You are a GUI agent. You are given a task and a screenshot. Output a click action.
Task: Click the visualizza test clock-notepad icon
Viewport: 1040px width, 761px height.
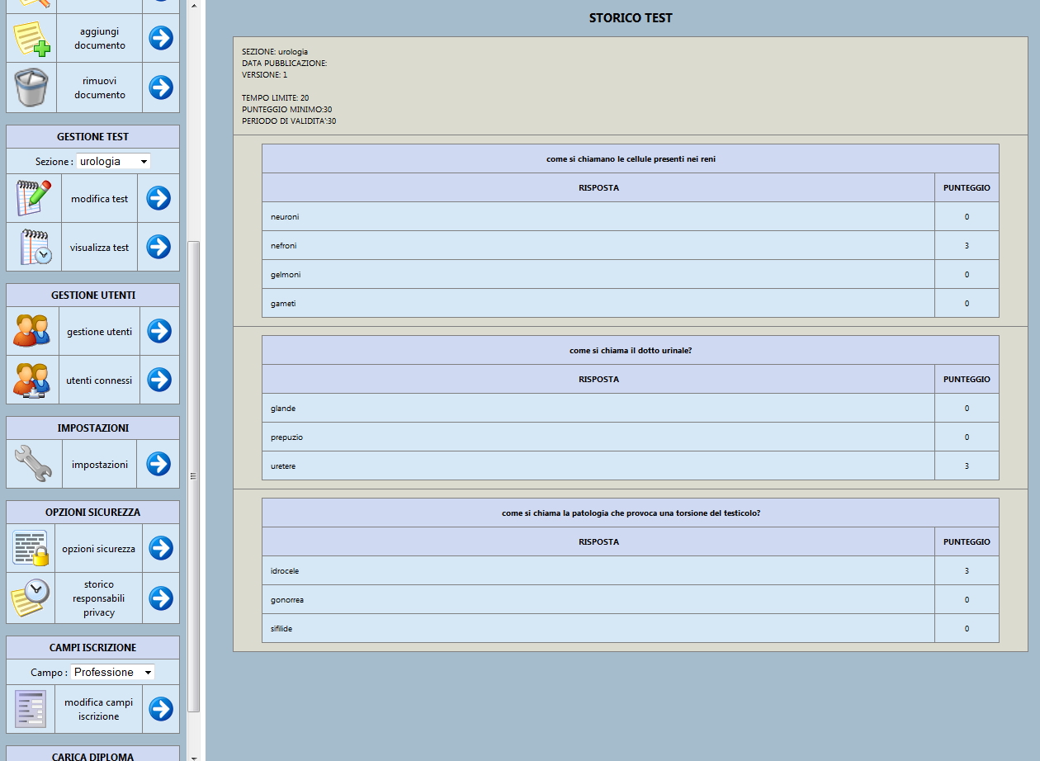[x=33, y=246]
